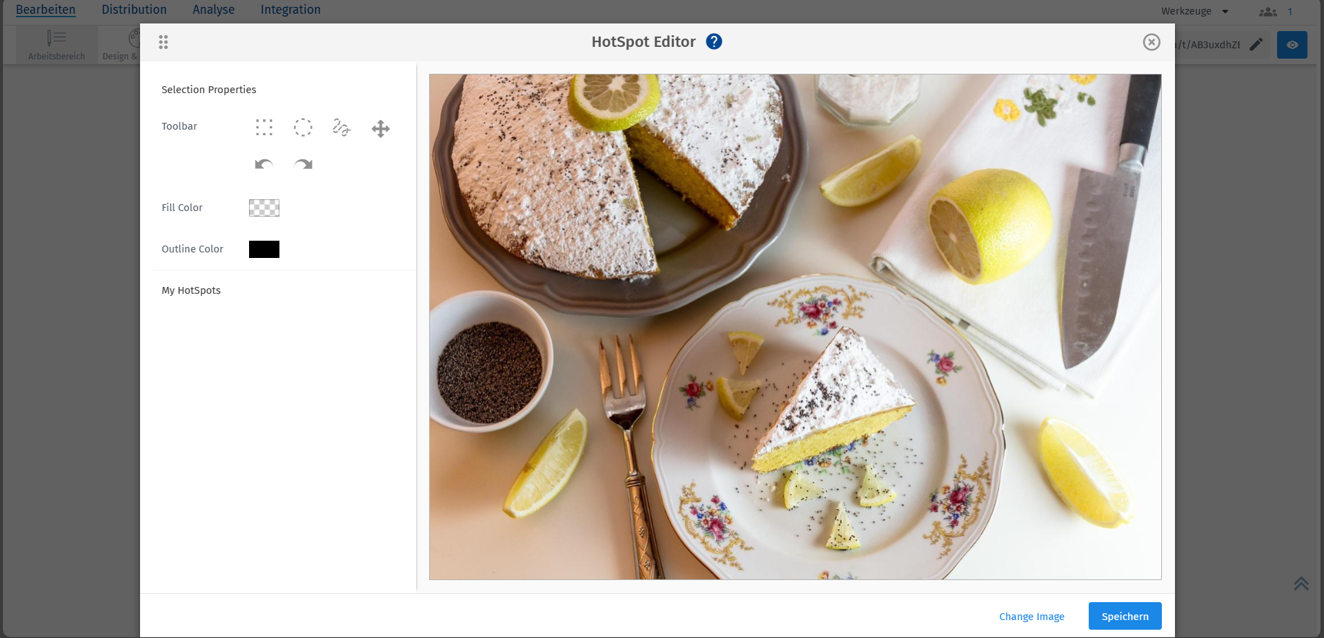Redo the last hotspot action
Image resolution: width=1324 pixels, height=638 pixels.
click(x=303, y=164)
